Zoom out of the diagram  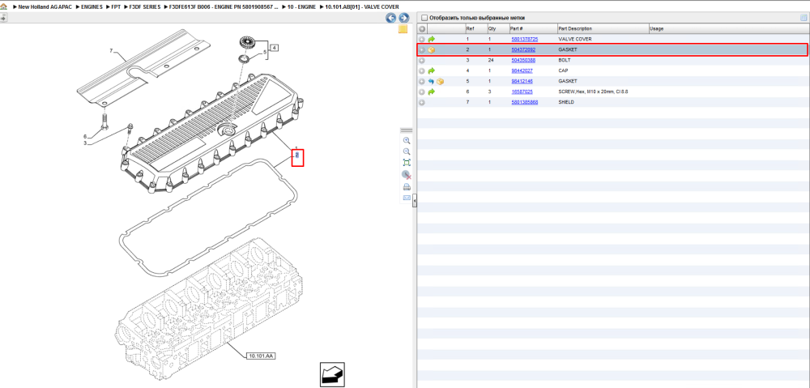(407, 151)
